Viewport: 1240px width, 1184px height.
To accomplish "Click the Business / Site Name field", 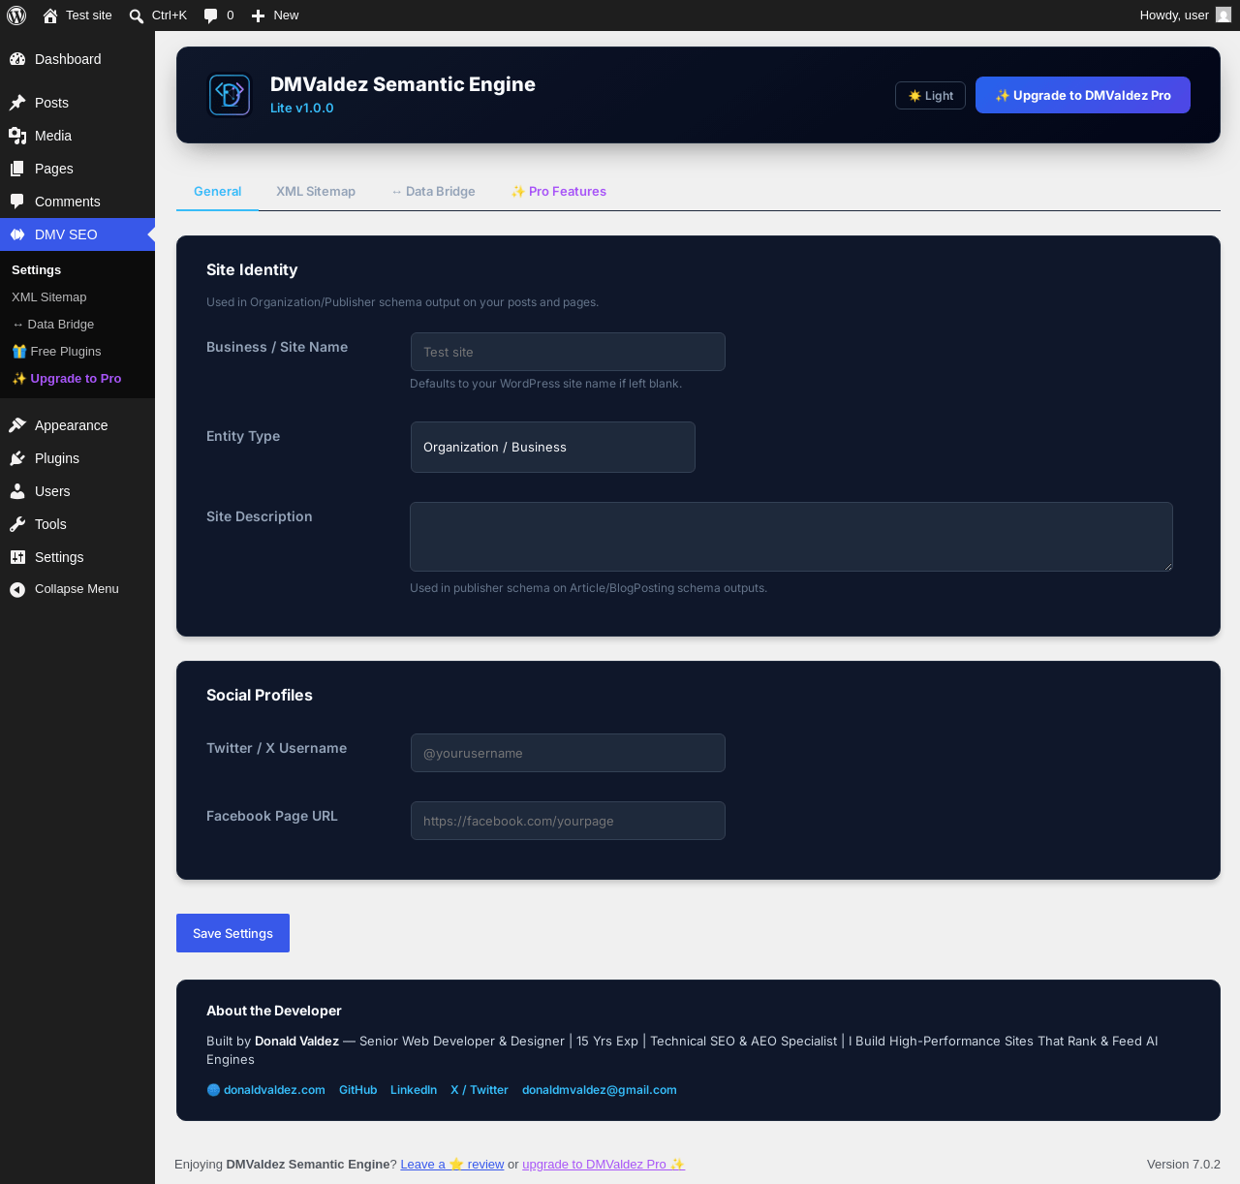I will click(568, 352).
